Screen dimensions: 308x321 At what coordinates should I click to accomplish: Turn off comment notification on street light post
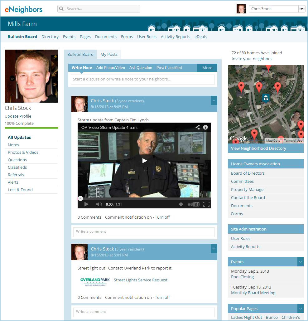pyautogui.click(x=162, y=297)
